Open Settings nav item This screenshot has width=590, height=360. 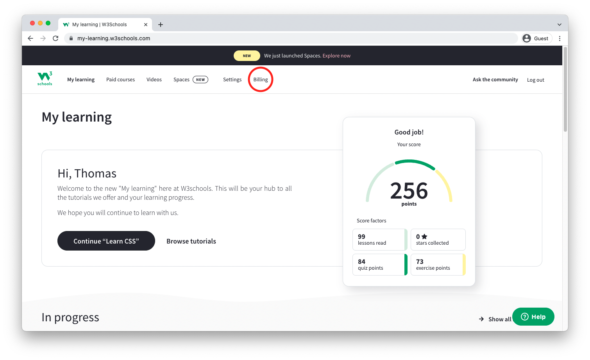pyautogui.click(x=232, y=80)
